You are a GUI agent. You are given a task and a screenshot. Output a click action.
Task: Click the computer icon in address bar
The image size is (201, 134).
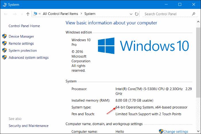[x=35, y=14]
